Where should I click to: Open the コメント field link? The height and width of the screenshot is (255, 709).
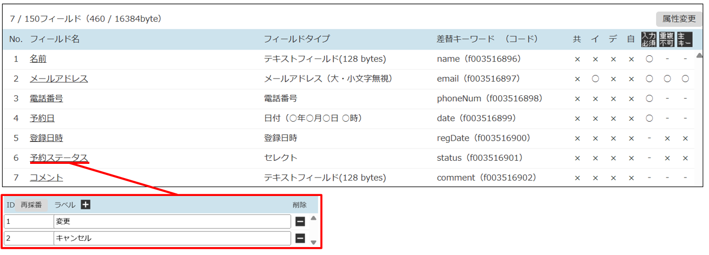click(x=47, y=178)
